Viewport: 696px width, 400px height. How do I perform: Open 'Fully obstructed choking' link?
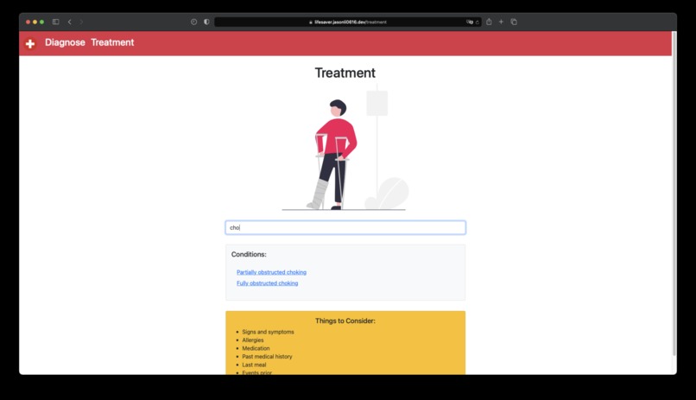267,283
